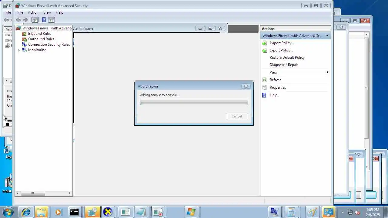Viewport: 388px width, 218px height.
Task: Click Cancel in the Add Snap-in dialog
Action: [237, 116]
